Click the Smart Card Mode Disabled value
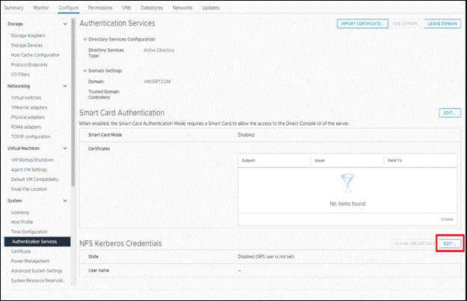467x301 pixels. (246, 135)
